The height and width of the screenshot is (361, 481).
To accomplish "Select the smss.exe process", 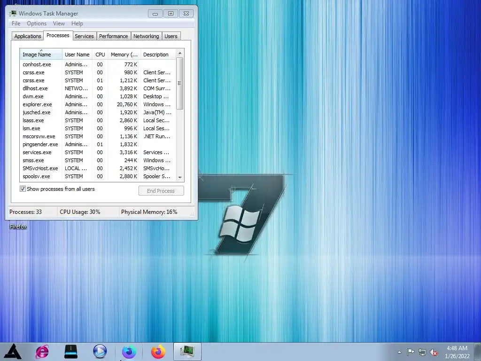I will [x=98, y=160].
